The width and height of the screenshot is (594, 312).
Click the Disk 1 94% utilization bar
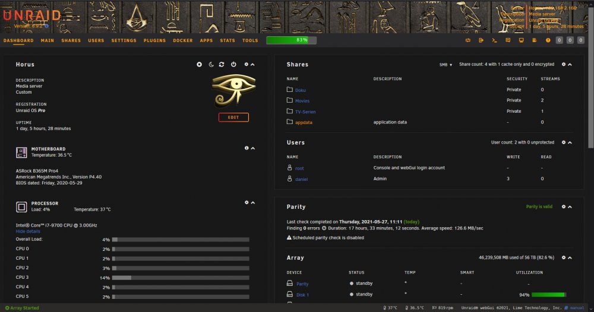[x=548, y=295]
